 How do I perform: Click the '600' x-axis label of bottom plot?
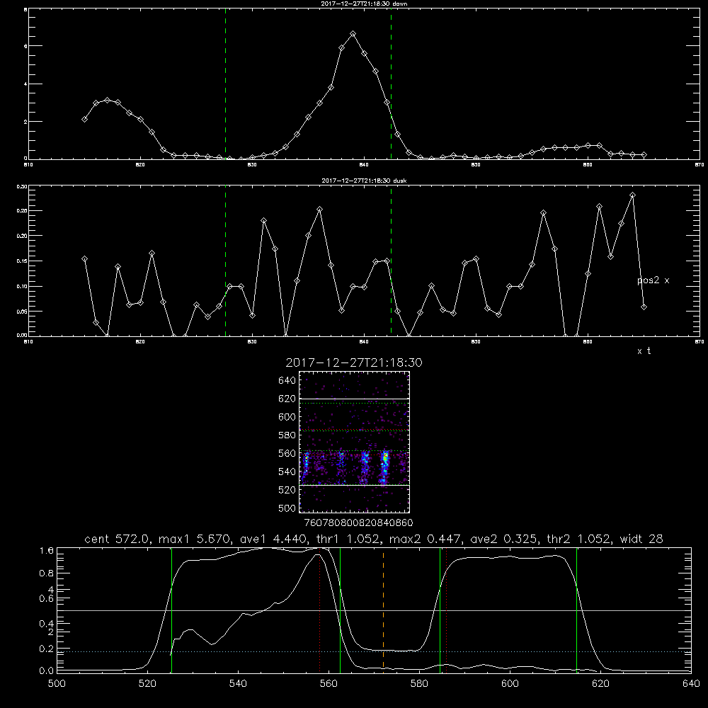pyautogui.click(x=510, y=684)
